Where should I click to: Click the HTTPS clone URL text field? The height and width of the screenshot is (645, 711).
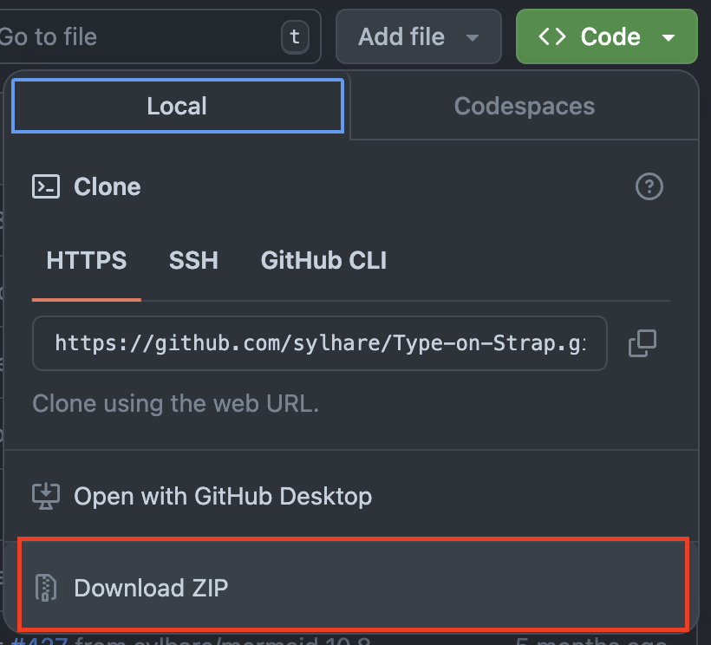[x=319, y=343]
